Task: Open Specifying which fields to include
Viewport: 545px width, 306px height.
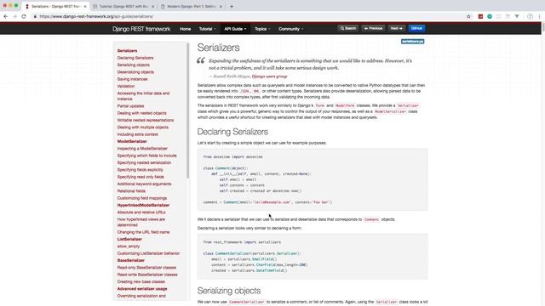Action: pyautogui.click(x=147, y=156)
